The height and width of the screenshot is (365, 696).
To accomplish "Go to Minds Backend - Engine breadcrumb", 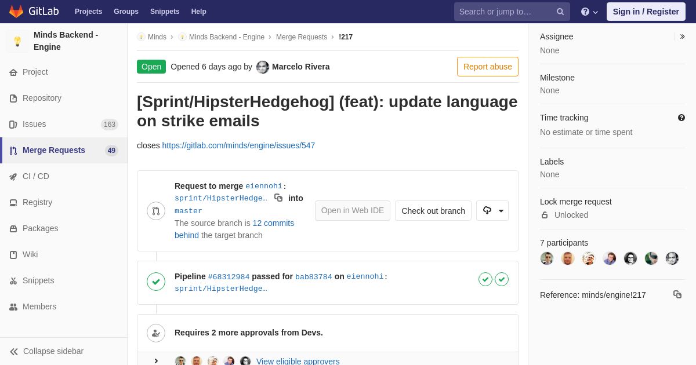I will coord(222,37).
